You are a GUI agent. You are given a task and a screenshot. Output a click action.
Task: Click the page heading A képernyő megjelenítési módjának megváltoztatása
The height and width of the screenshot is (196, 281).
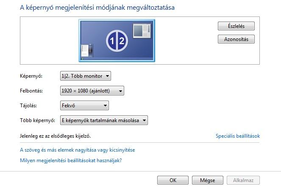(x=97, y=8)
